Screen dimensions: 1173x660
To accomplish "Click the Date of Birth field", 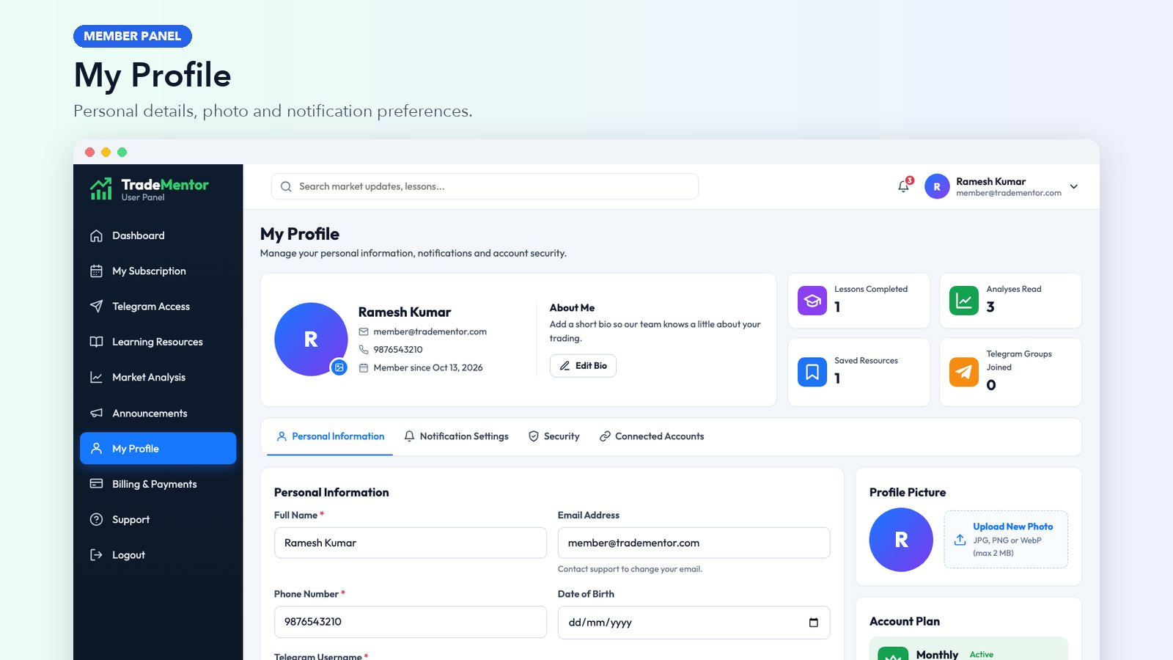I will coord(694,623).
